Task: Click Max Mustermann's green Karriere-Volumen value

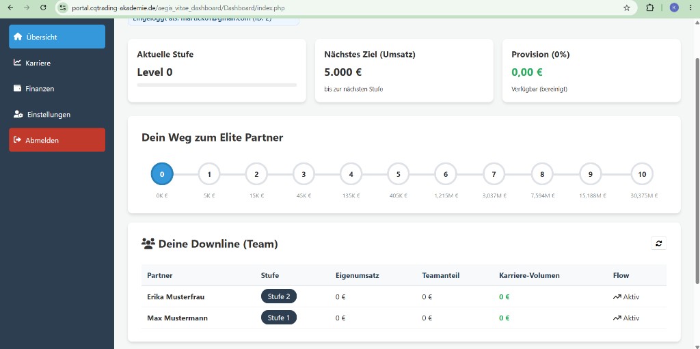Action: pos(504,318)
